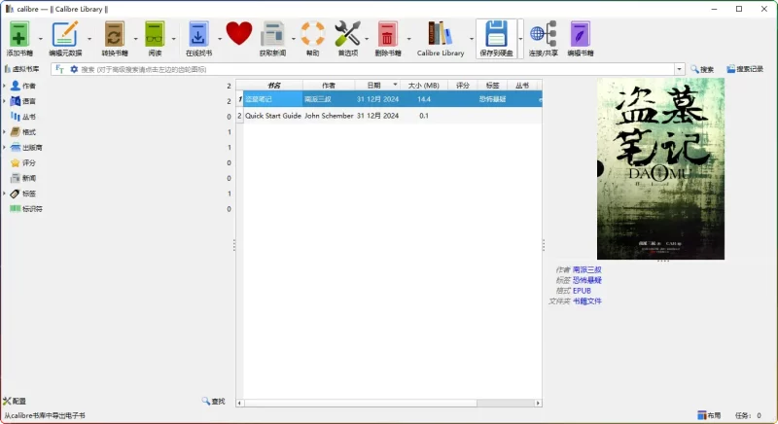This screenshot has width=778, height=424.
Task: Open 首选项 (Preferences) wrench icon
Action: [347, 35]
